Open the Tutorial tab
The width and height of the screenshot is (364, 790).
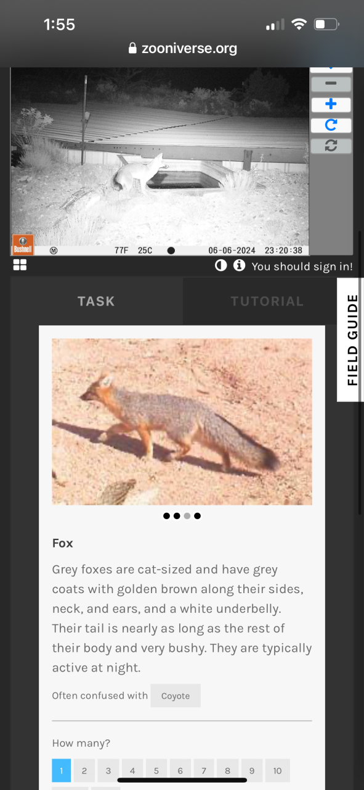click(267, 301)
